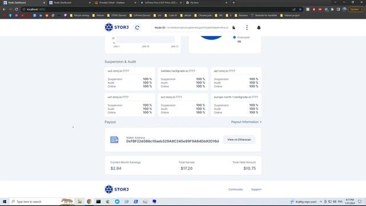
Task: Open the Chrome junk bookmark folder
Action: pos(203,15)
